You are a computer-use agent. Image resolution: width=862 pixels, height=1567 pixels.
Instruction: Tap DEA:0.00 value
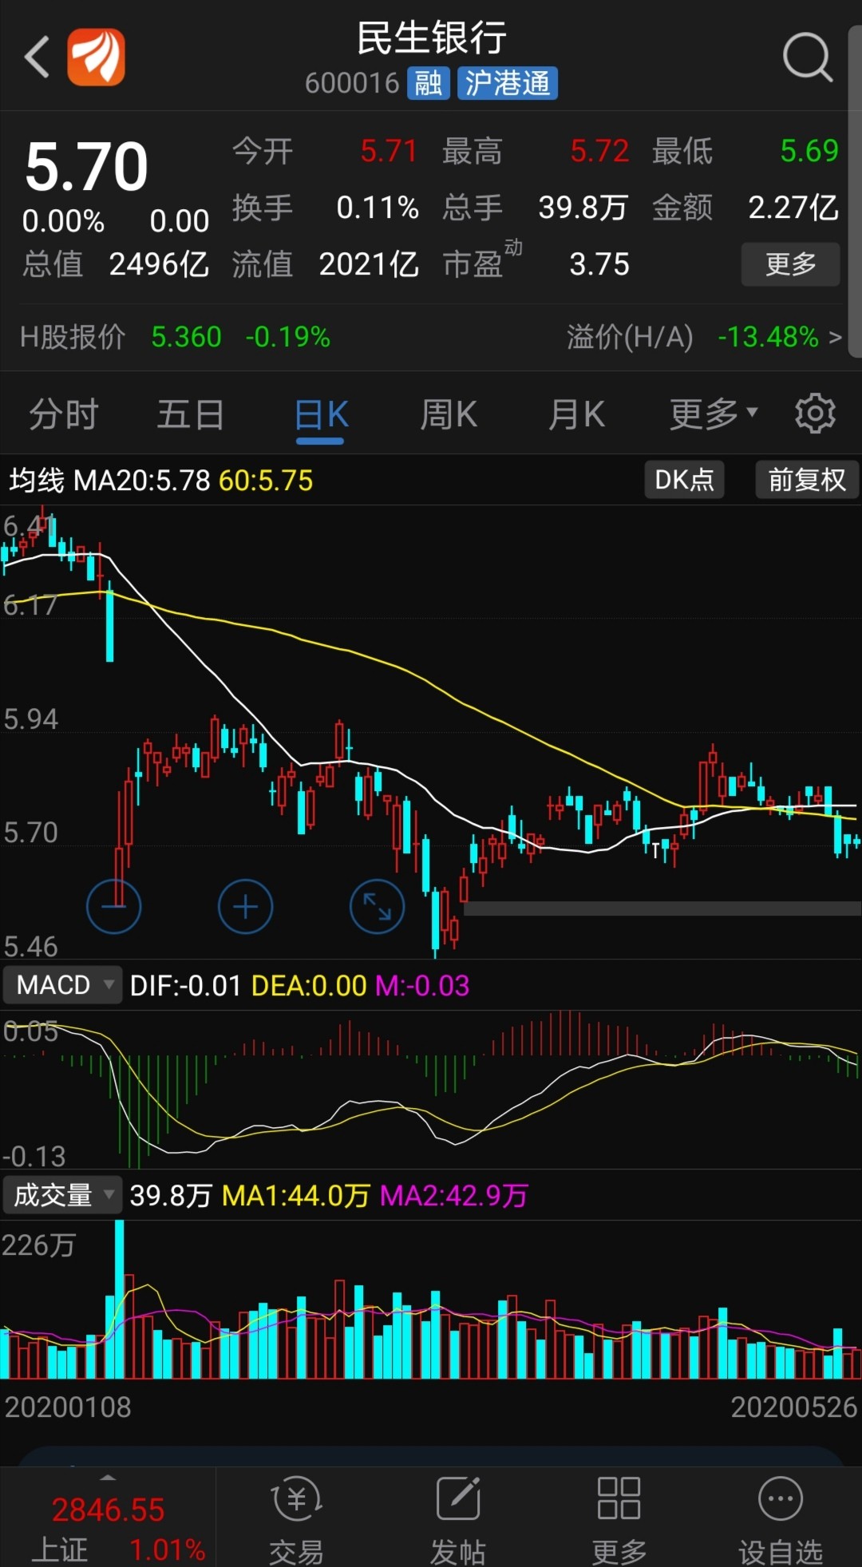(x=309, y=986)
